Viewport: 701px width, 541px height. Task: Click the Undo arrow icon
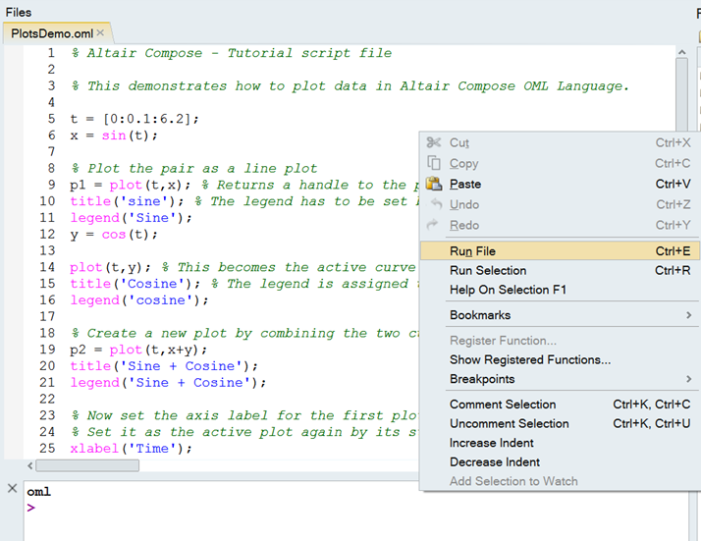[434, 204]
